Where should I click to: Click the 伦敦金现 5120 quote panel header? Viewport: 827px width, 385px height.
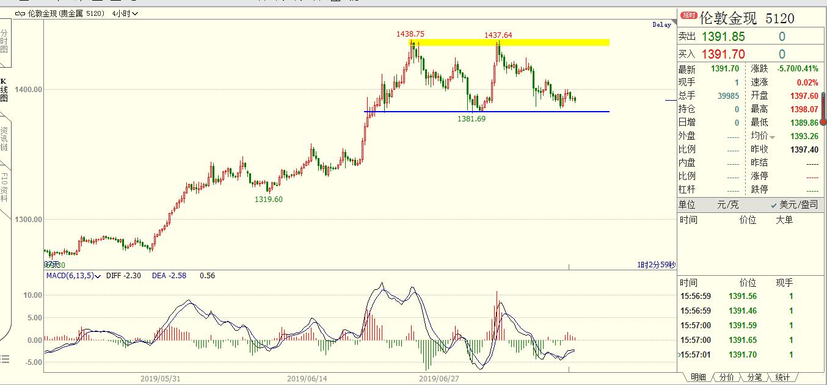[747, 18]
